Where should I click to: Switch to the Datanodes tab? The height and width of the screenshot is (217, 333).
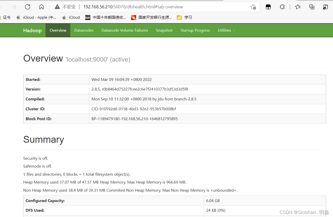[84, 30]
